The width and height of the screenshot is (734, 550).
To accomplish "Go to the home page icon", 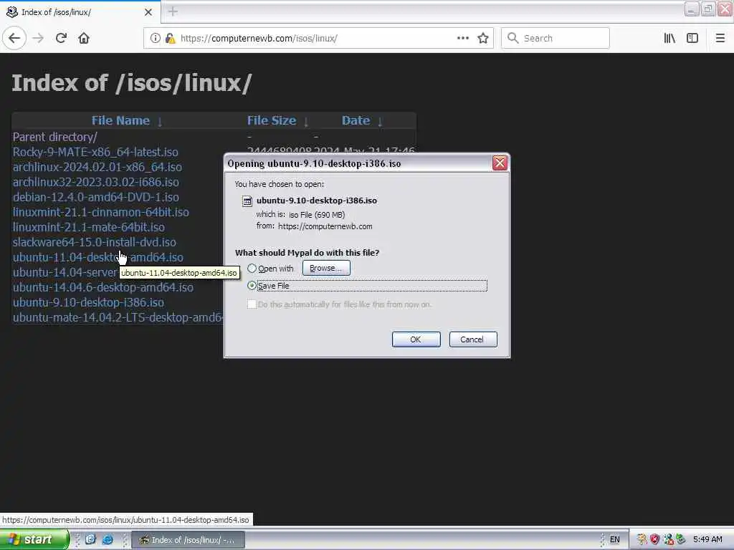I will pyautogui.click(x=84, y=39).
